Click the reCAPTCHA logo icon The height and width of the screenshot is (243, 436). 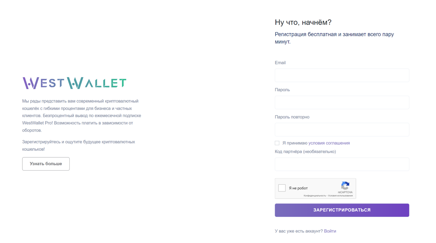coord(345,186)
